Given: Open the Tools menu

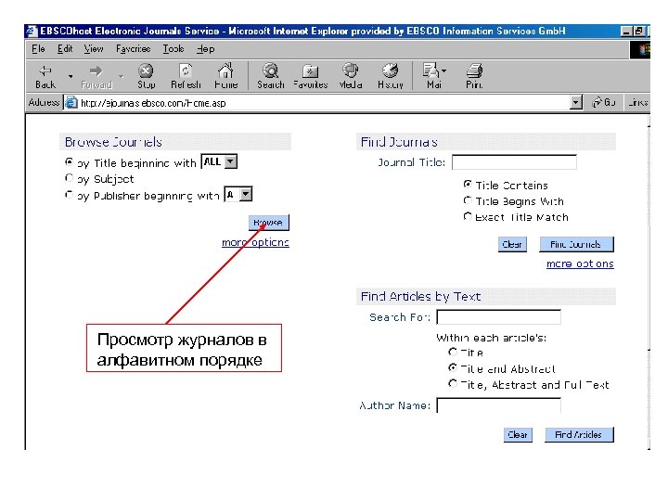Looking at the screenshot, I should 173,49.
